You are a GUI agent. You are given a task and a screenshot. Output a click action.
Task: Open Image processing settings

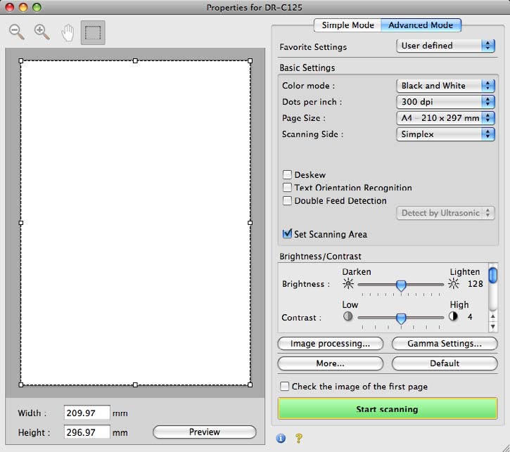(331, 344)
